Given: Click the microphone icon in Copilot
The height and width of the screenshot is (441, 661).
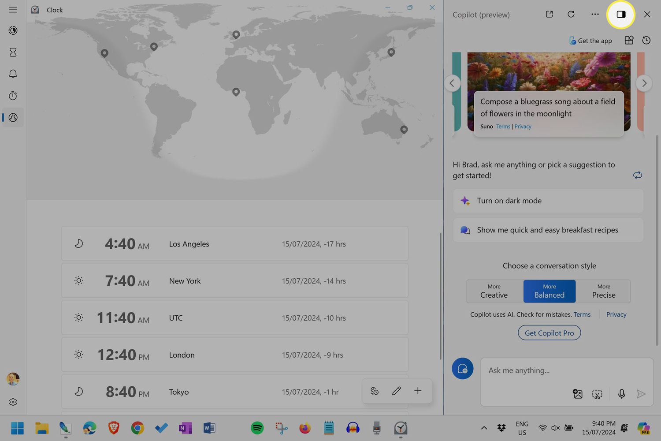Looking at the screenshot, I should [621, 394].
